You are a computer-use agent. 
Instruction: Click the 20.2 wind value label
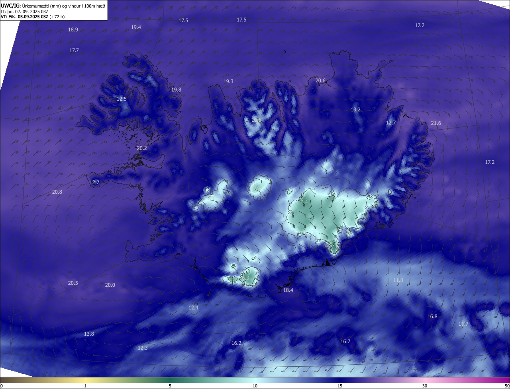coord(142,148)
